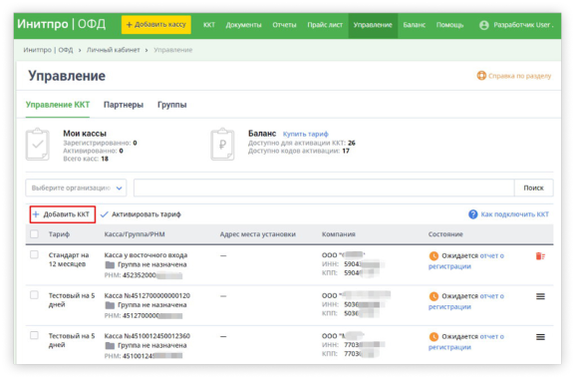Click the Касса №4512700000000120 name
575x379 pixels.
pyautogui.click(x=147, y=295)
